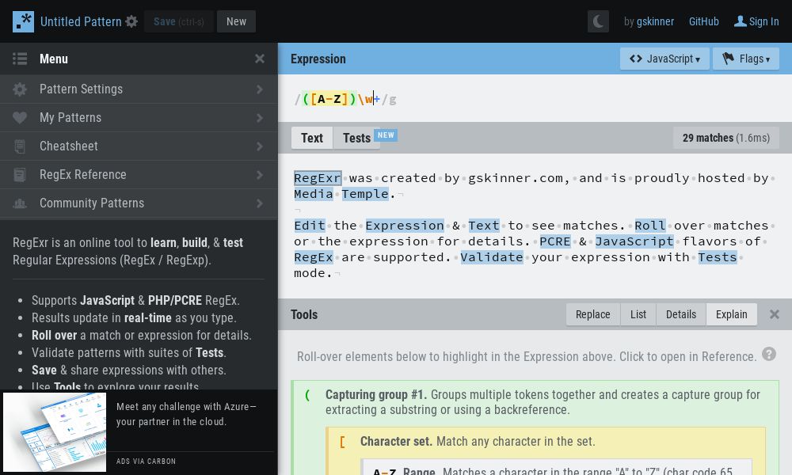Click the New button
This screenshot has width=792, height=475.
236,21
